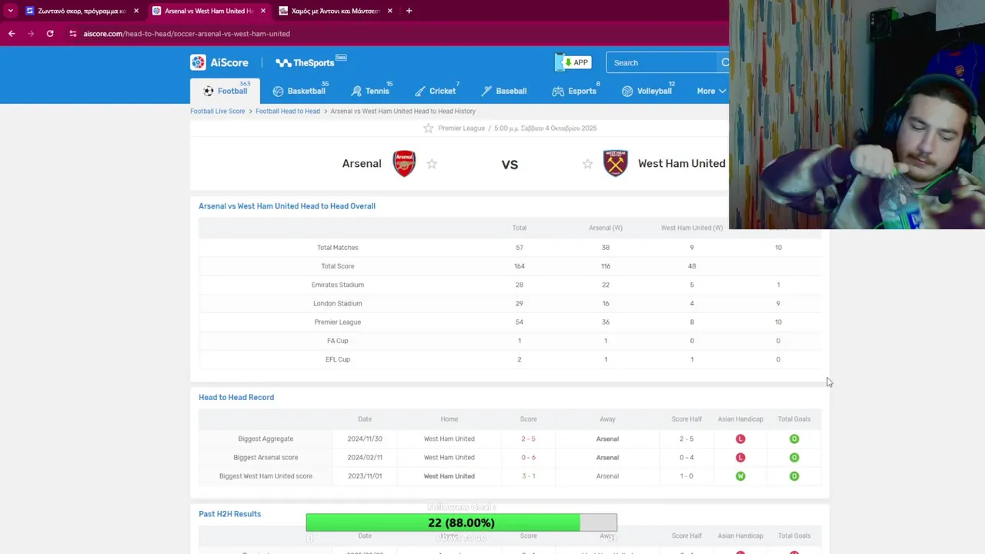Click the Biggest Arsenal score 0 - 6
985x554 pixels.
pyautogui.click(x=528, y=457)
